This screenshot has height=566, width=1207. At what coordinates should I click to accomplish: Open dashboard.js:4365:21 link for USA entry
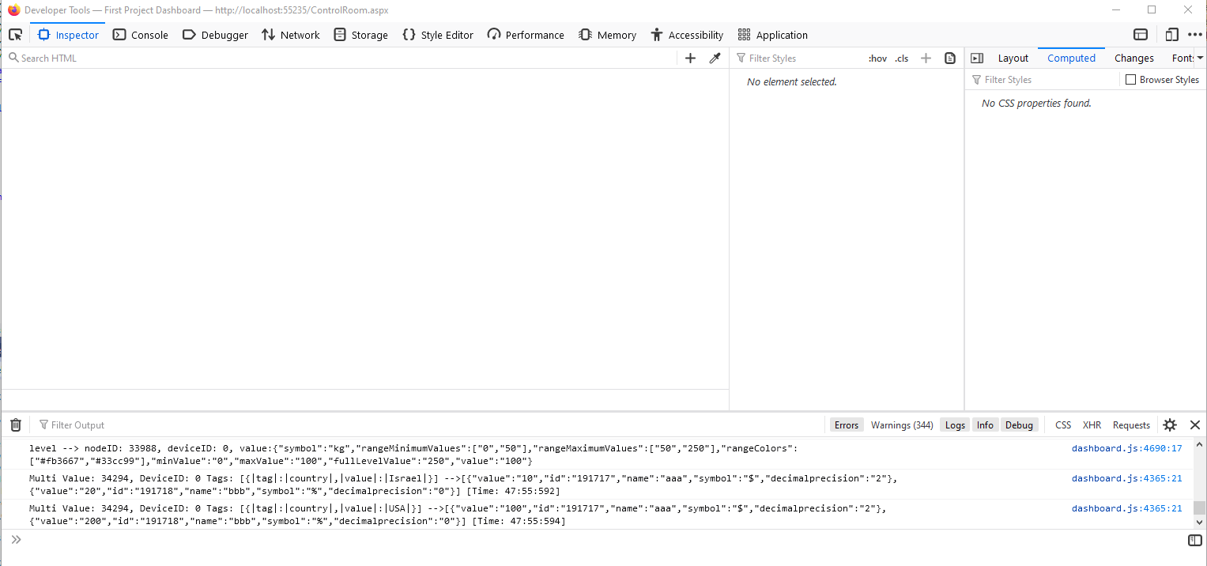click(1126, 508)
